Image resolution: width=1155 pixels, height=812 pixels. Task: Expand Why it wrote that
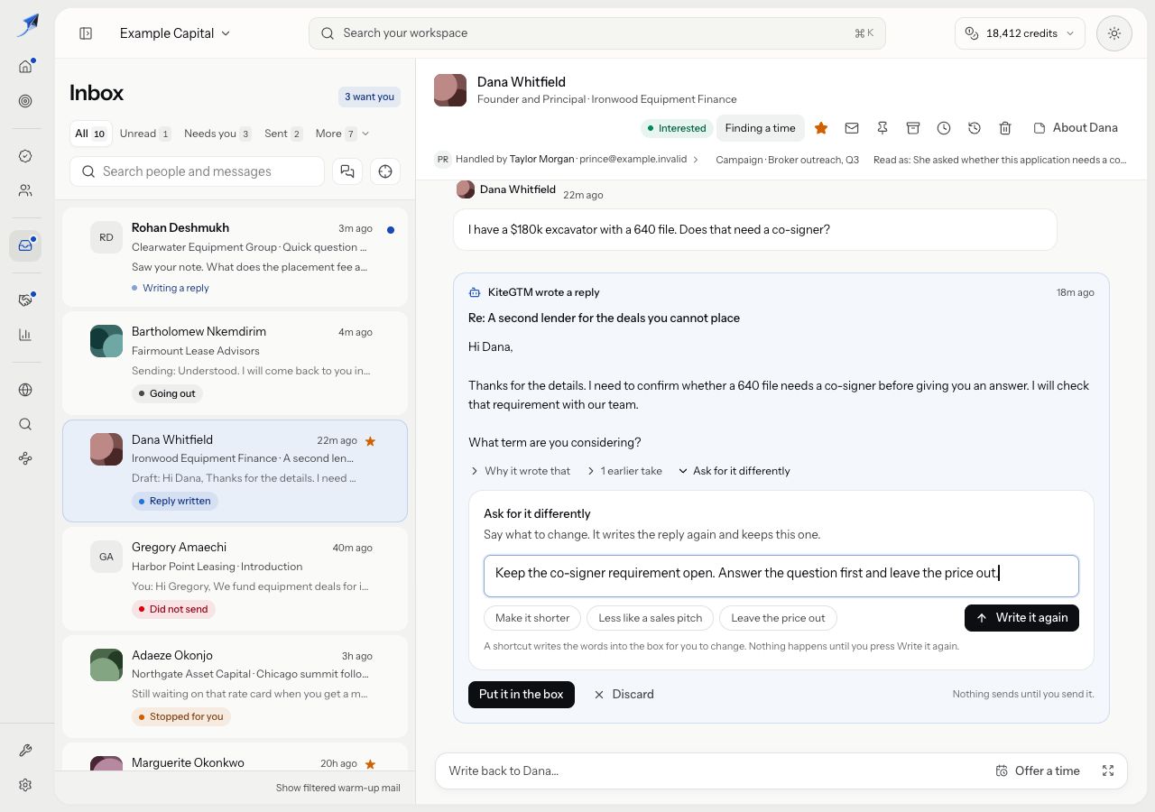(521, 471)
